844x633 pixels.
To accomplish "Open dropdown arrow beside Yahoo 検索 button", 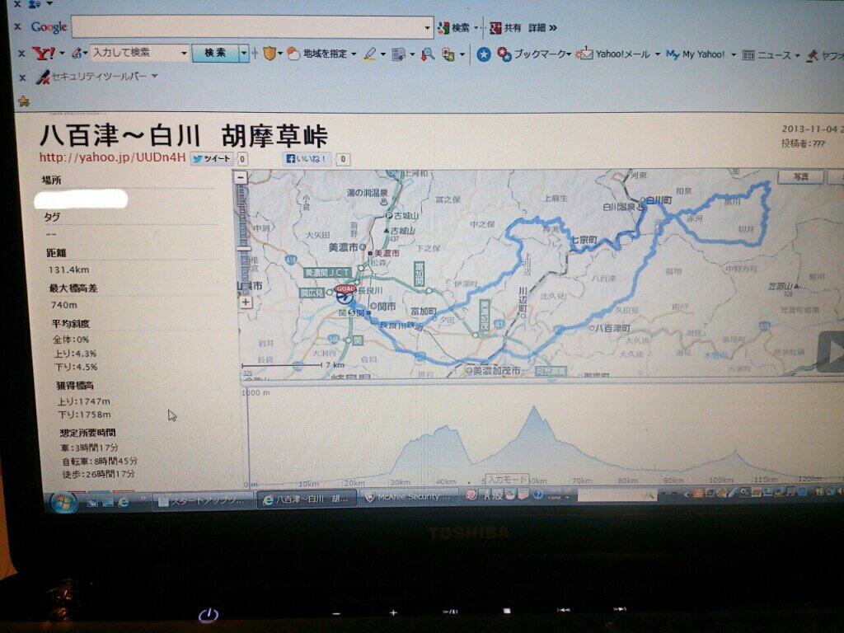I will (244, 53).
